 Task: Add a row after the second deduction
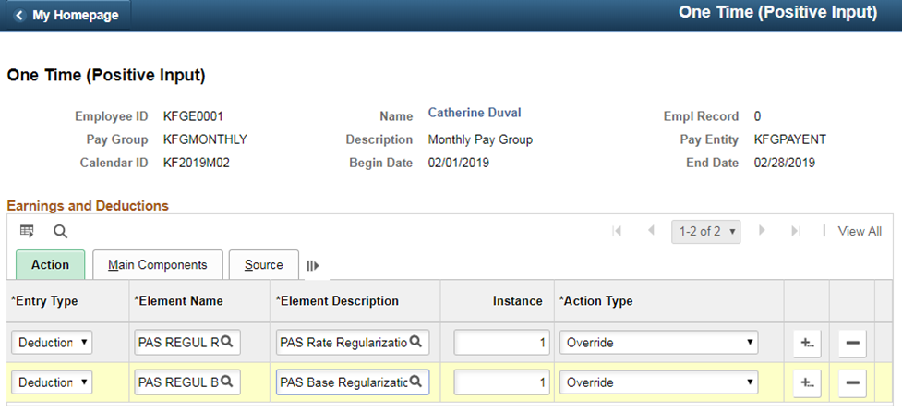point(807,383)
